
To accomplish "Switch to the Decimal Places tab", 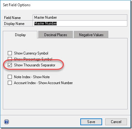I will [55, 35].
